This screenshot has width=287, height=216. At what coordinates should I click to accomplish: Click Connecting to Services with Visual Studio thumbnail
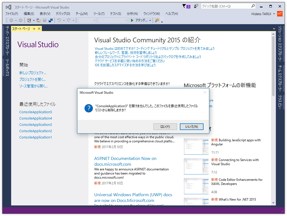point(196,166)
